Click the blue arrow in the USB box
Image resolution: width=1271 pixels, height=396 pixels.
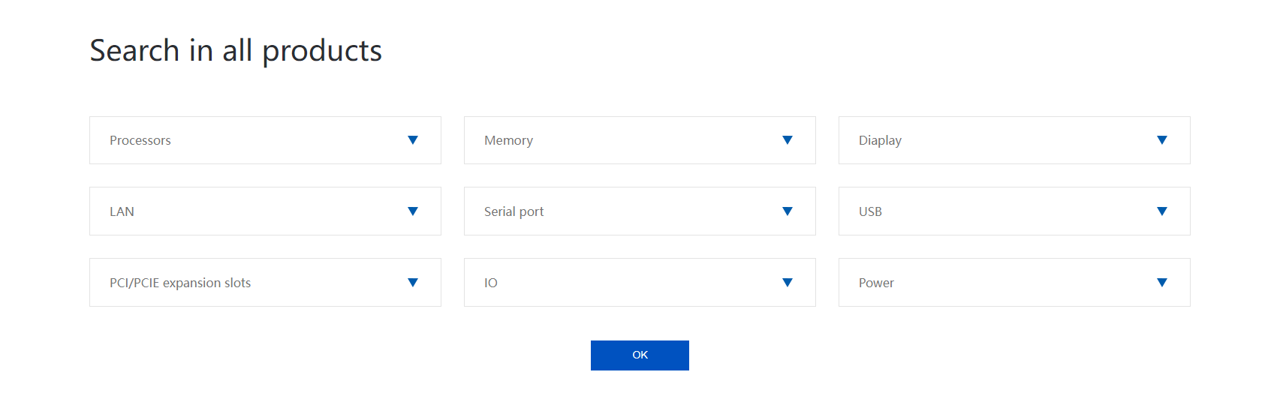pos(1162,211)
